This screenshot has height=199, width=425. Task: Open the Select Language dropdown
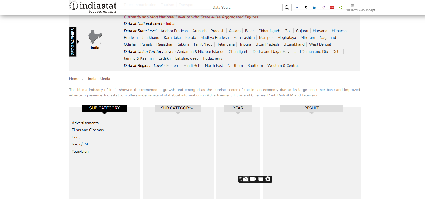(360, 10)
